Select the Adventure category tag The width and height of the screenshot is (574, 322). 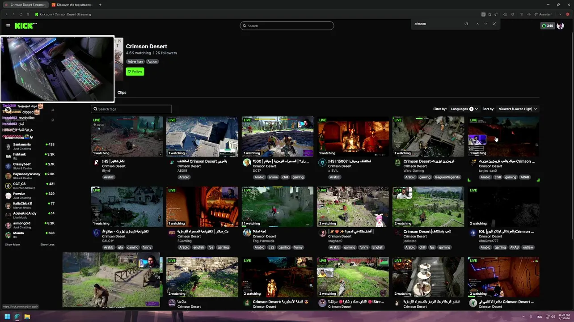[x=135, y=62]
